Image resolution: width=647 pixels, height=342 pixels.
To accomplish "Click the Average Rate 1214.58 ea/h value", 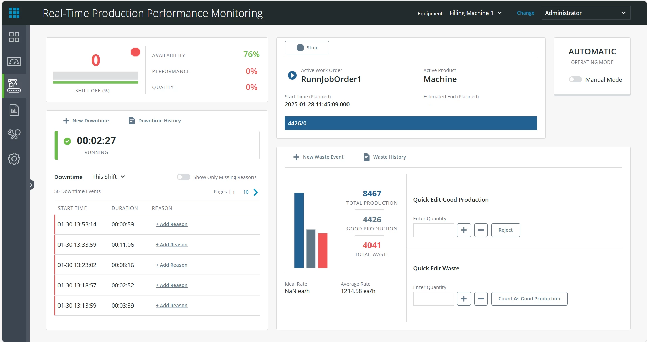I will click(358, 291).
